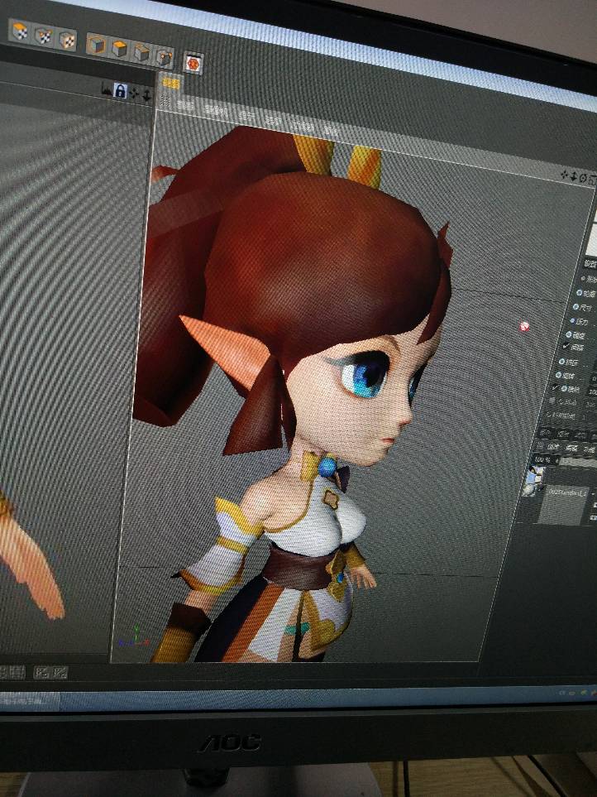Click circle button beside 尺寸 size setting

click(576, 306)
